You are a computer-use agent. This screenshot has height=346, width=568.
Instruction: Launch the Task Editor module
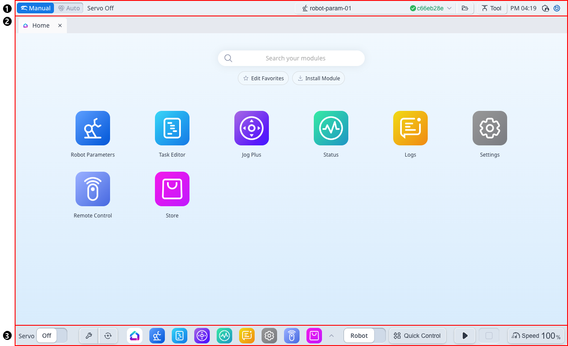point(172,128)
